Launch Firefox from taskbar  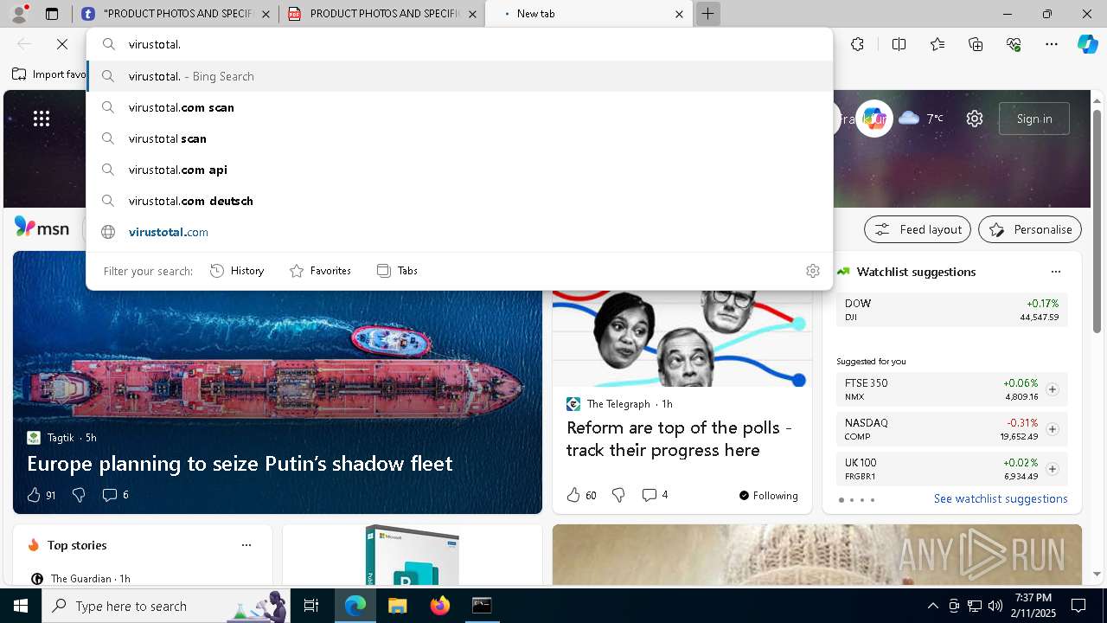coord(439,606)
